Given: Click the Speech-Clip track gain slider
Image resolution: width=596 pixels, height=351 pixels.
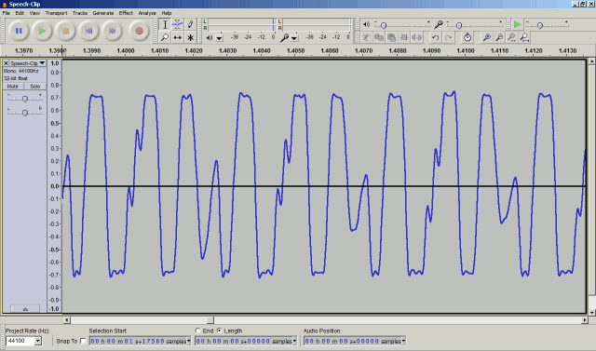Looking at the screenshot, I should [x=25, y=99].
